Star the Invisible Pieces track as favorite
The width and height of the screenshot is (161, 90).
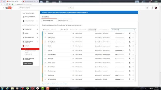[133, 54]
